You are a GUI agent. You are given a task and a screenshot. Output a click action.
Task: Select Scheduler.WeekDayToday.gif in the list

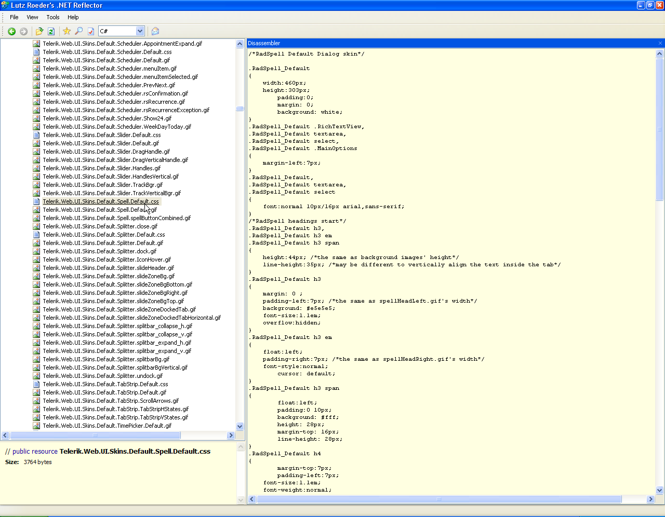(117, 127)
